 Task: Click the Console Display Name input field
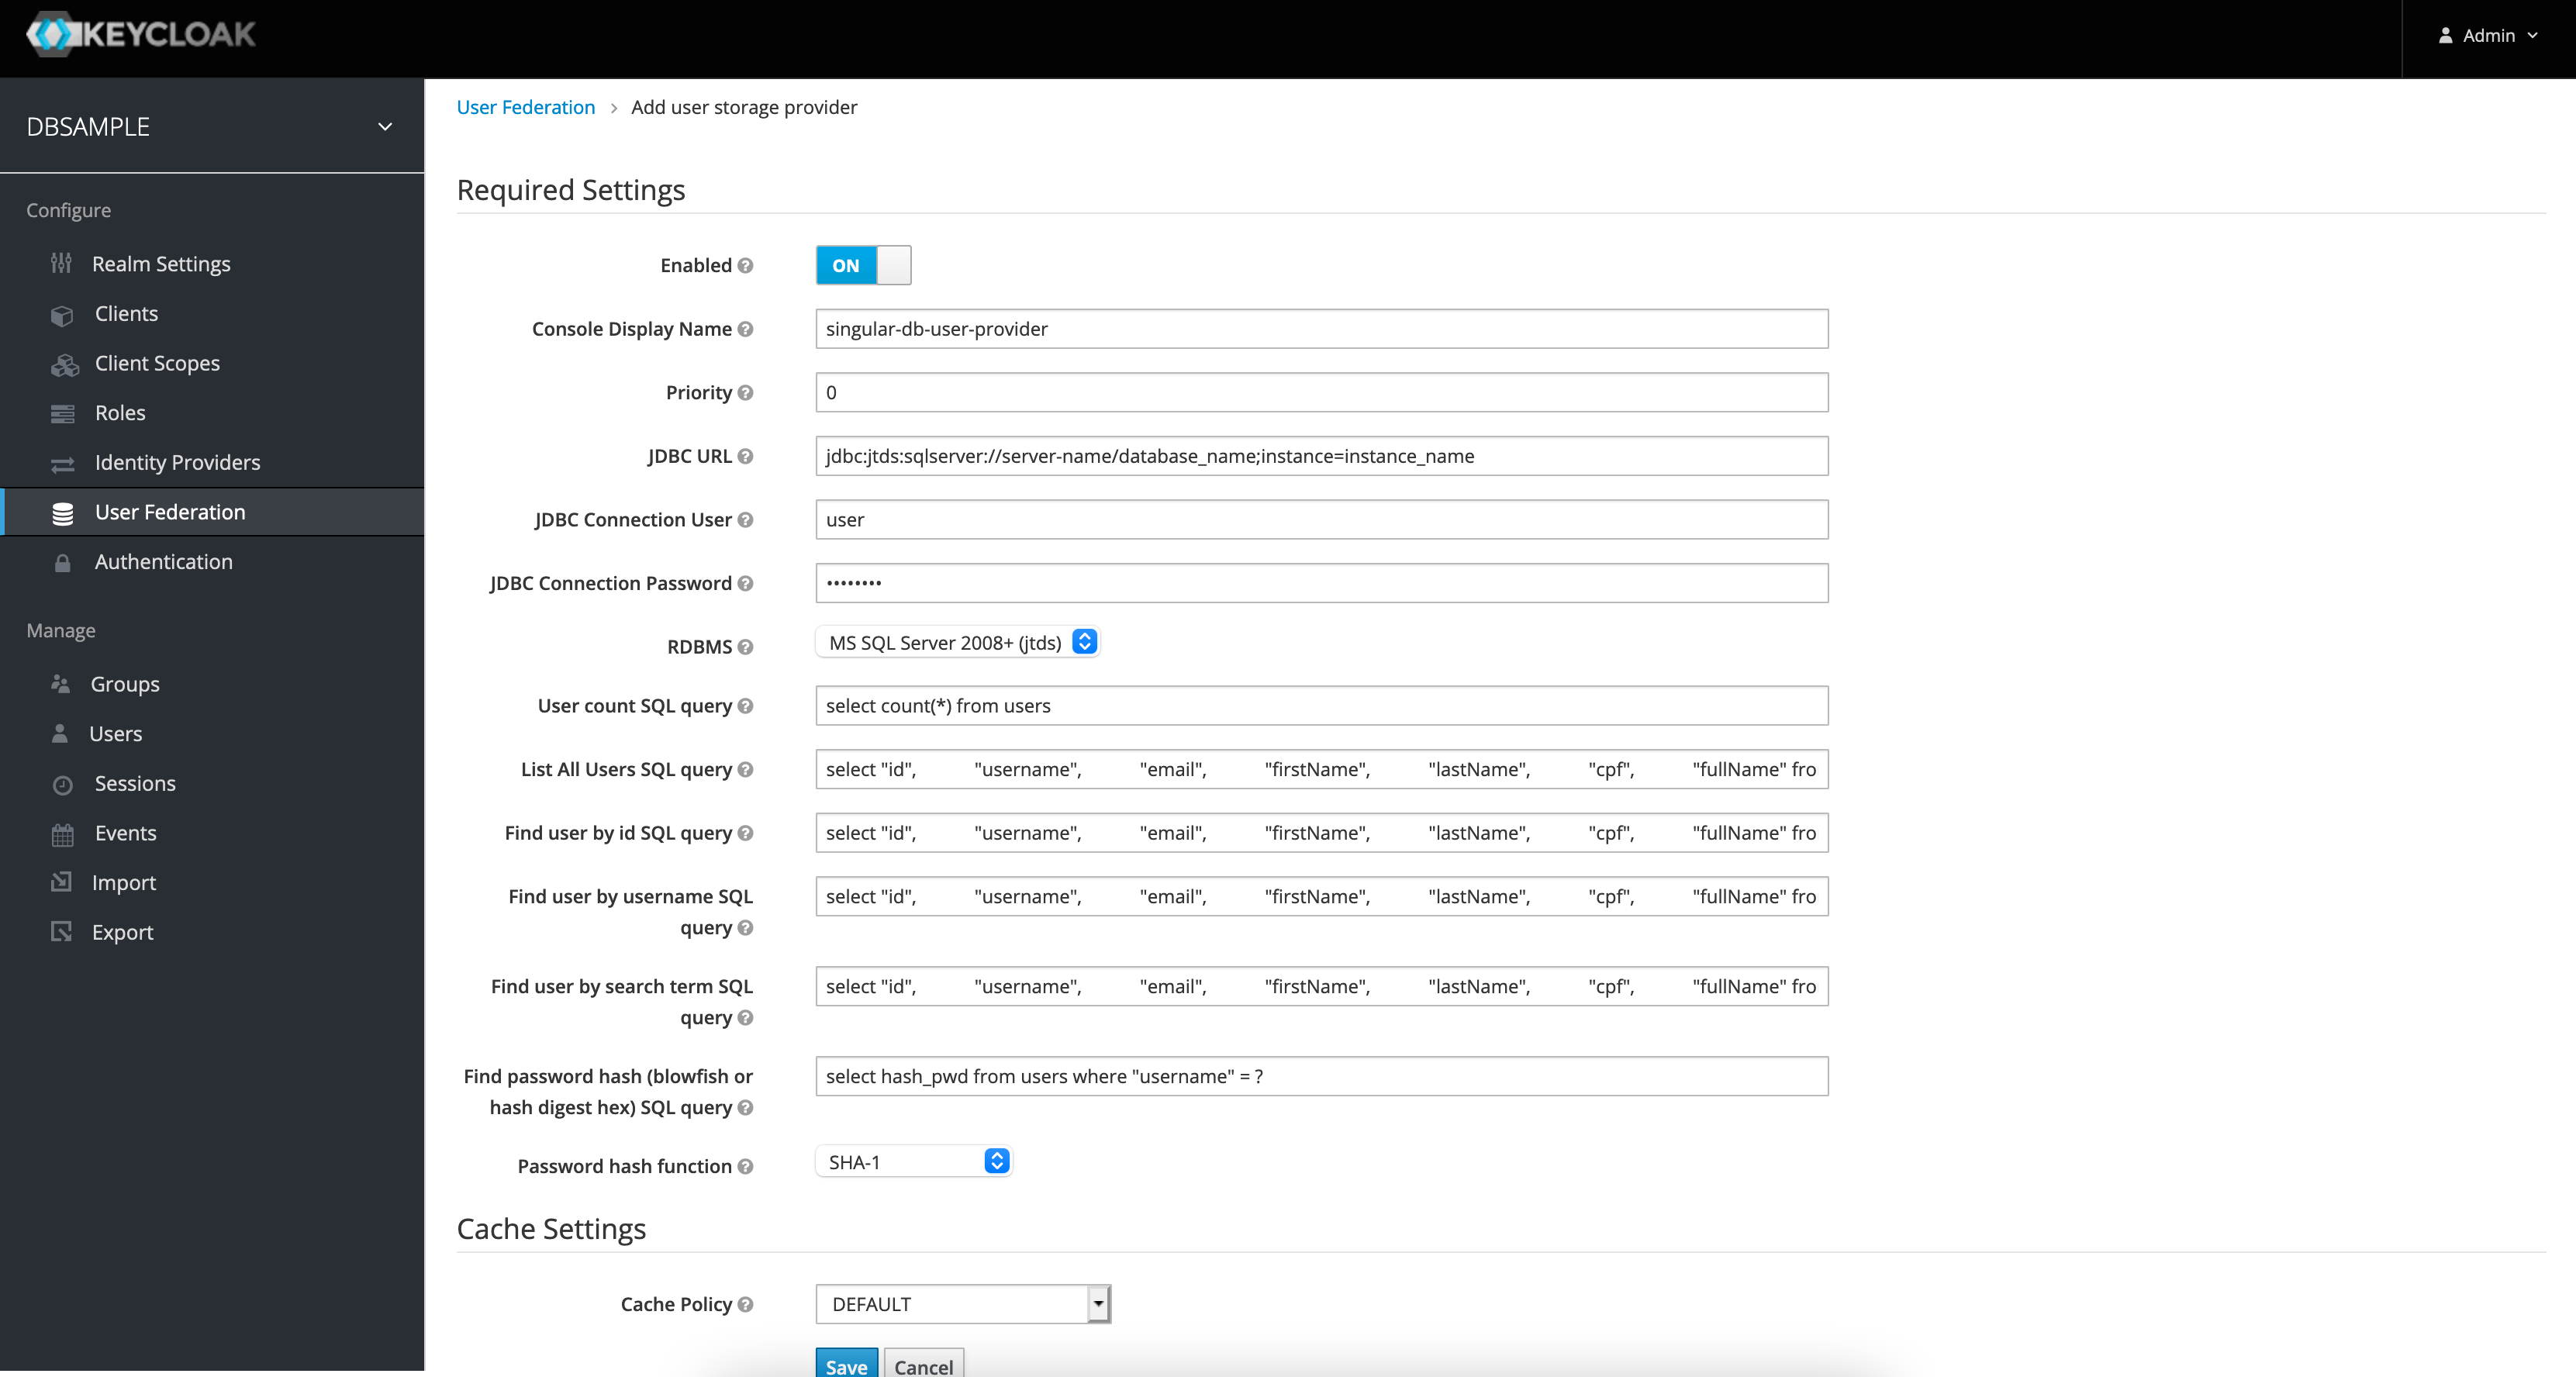click(x=1322, y=329)
